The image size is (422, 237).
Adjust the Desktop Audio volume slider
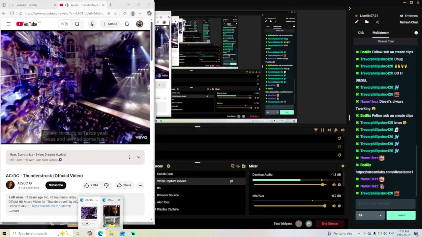(290, 185)
